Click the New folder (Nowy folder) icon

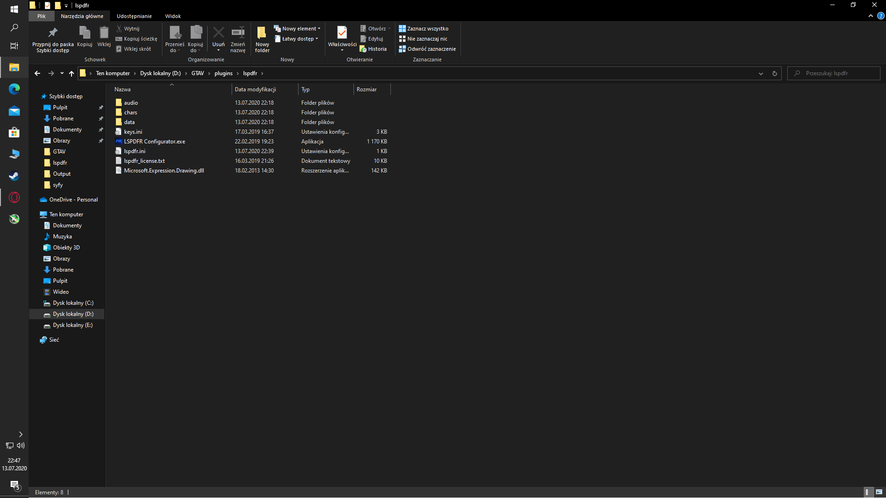[x=262, y=33]
